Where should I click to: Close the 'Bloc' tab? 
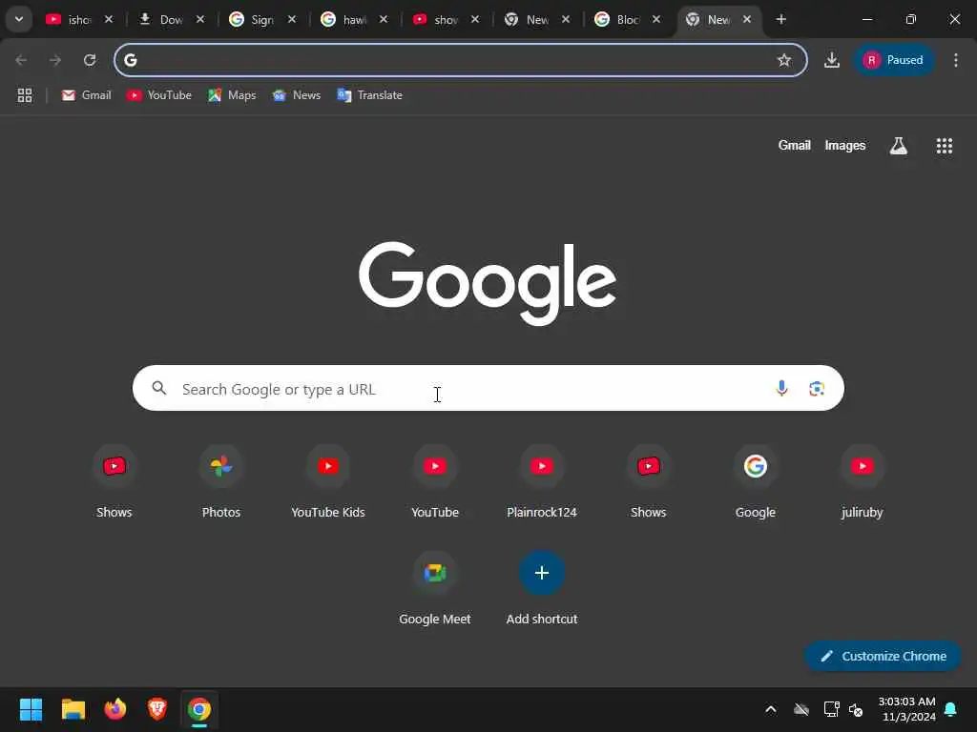[656, 19]
